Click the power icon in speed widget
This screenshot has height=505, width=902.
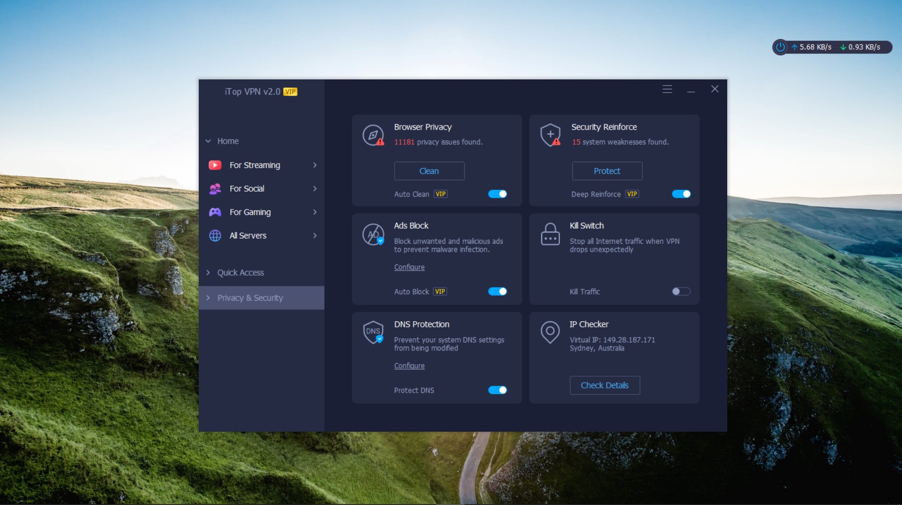click(780, 47)
